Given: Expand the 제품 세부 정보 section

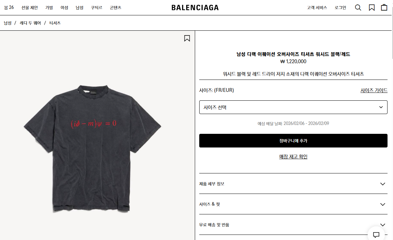Looking at the screenshot, I should point(293,184).
